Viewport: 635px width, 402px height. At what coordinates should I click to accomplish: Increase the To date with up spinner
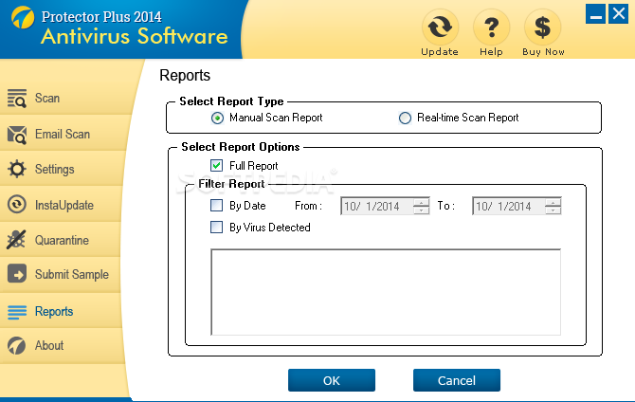point(553,202)
